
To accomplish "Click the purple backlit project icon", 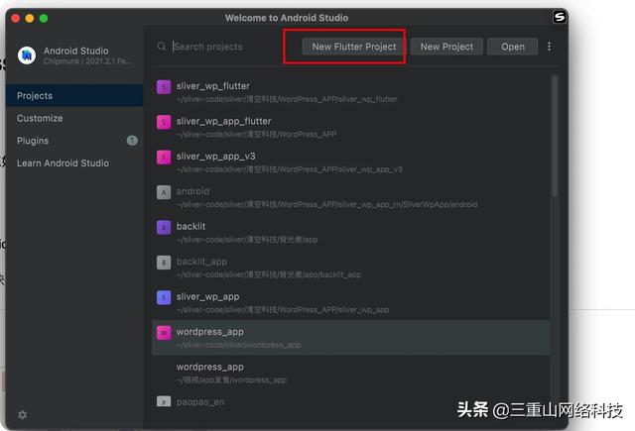I will pos(164,228).
